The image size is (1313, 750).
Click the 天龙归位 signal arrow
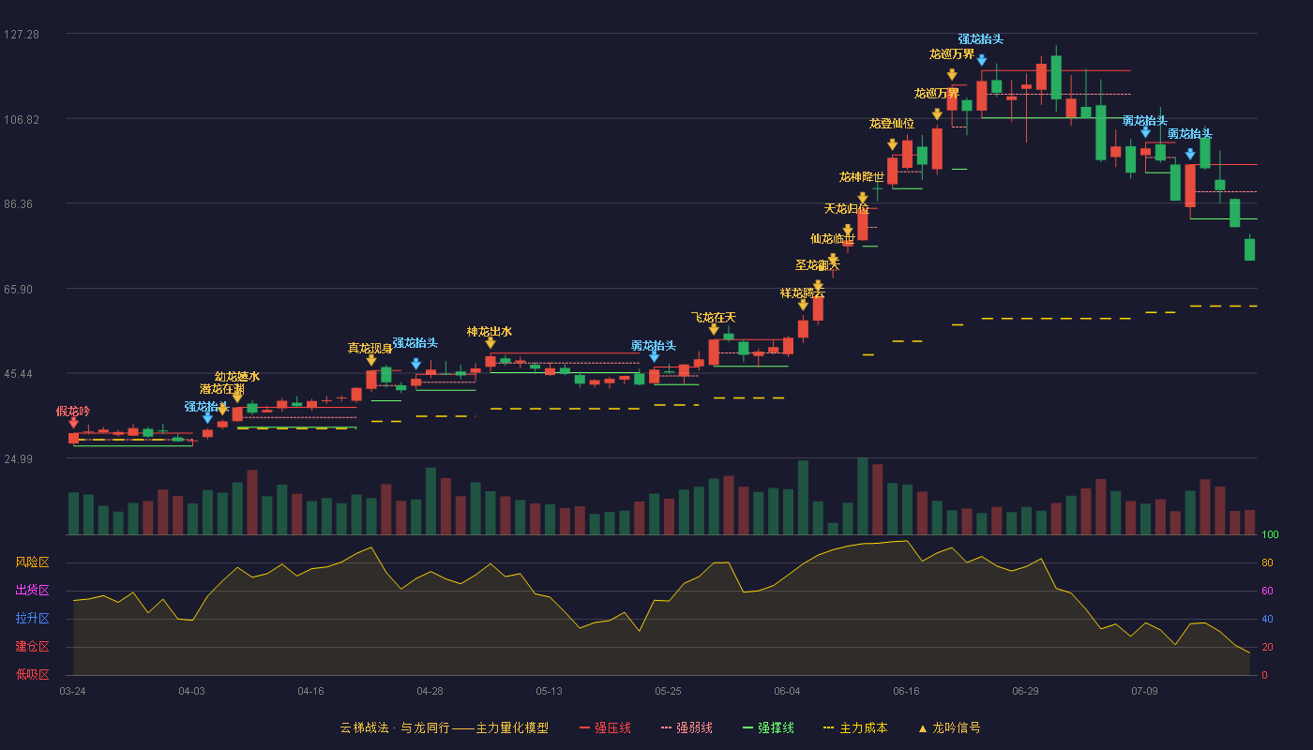[x=848, y=230]
